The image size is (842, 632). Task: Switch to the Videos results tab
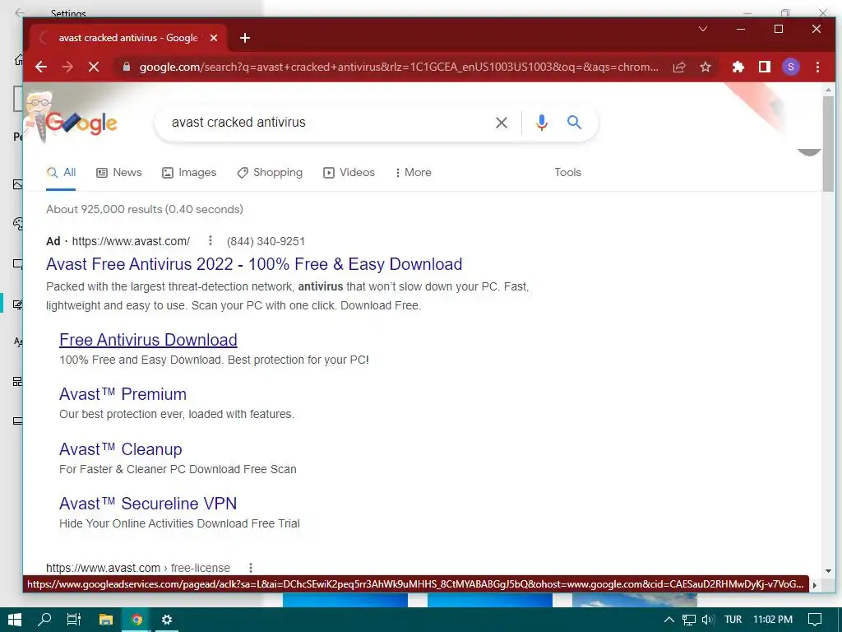349,173
